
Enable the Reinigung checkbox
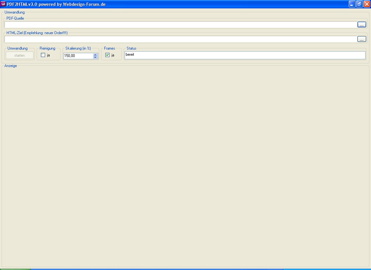pos(43,55)
